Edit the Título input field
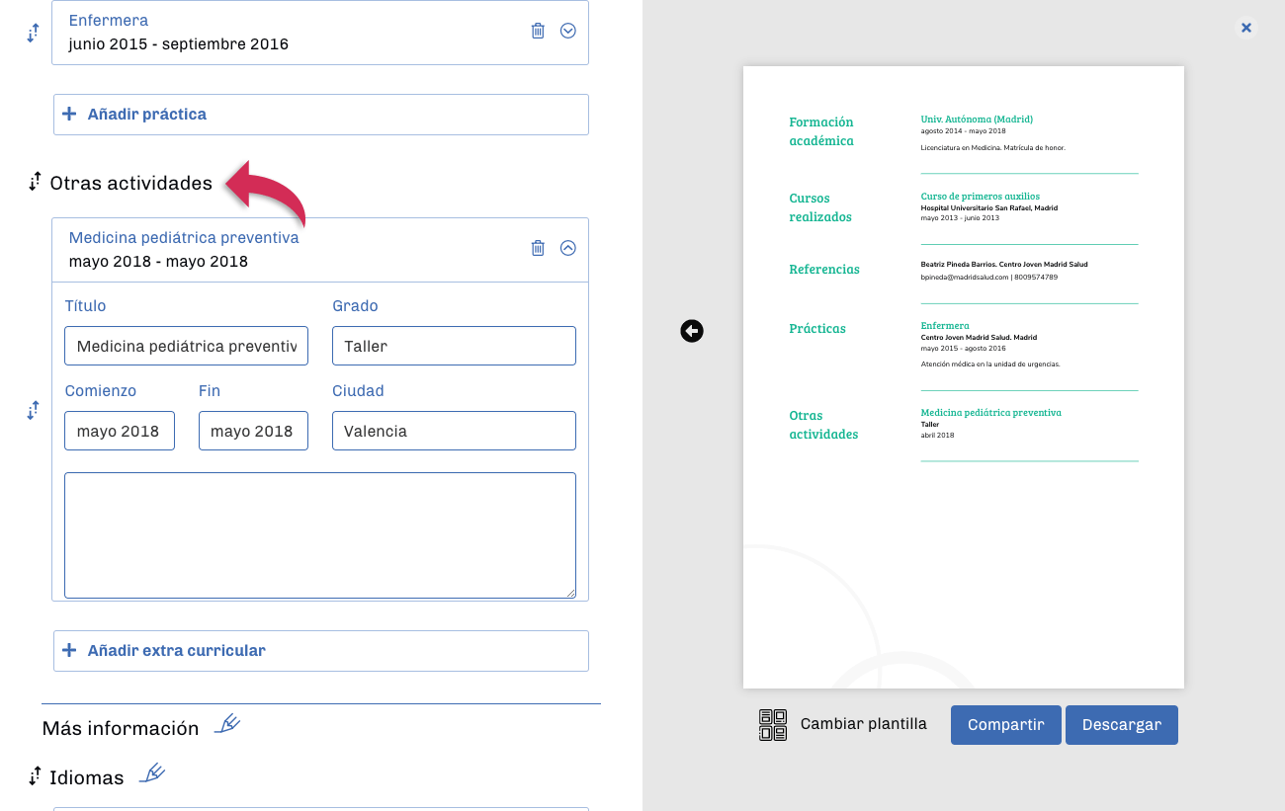 pyautogui.click(x=187, y=346)
